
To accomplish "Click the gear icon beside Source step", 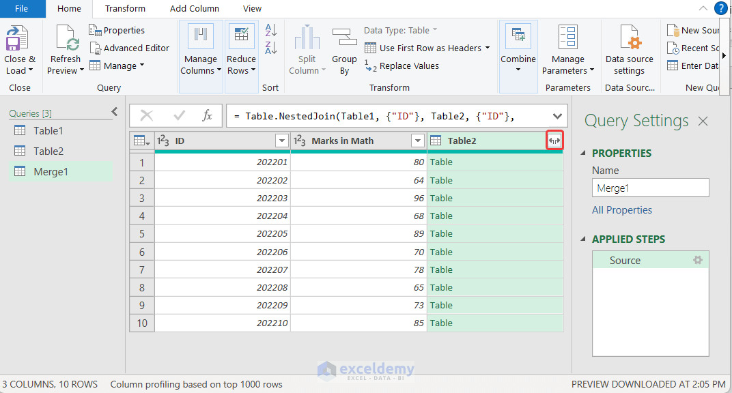I will 697,260.
